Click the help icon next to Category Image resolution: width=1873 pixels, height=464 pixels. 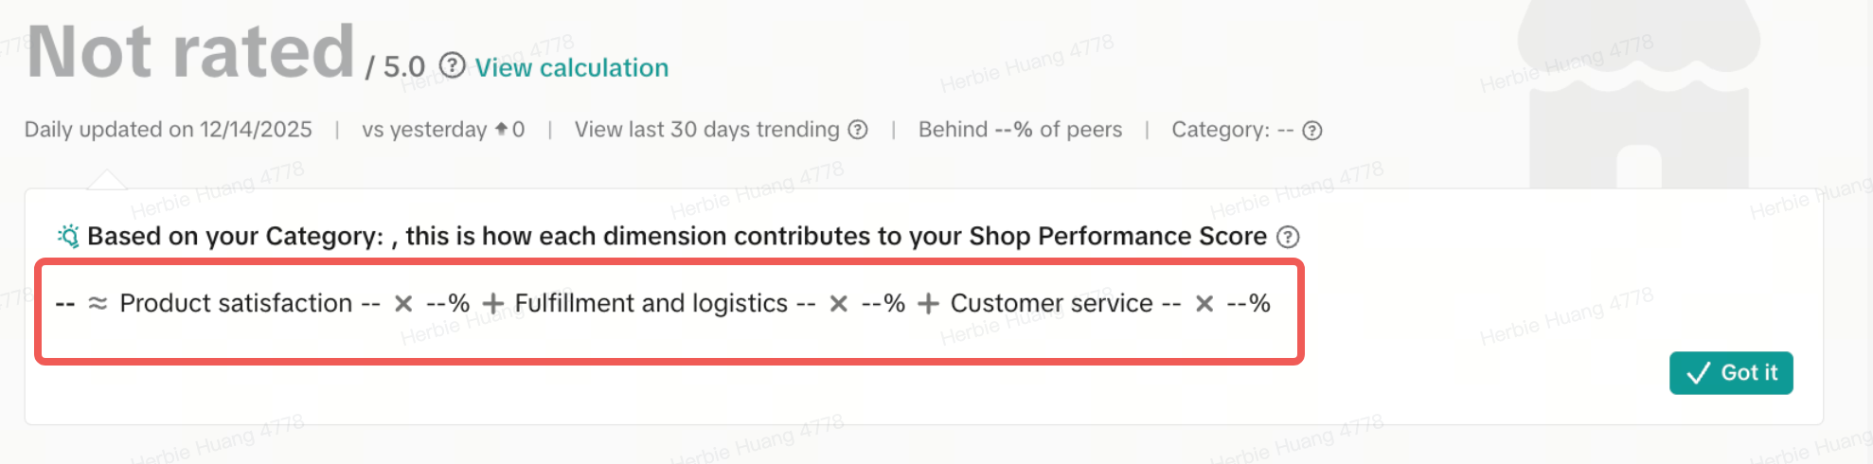point(1311,131)
